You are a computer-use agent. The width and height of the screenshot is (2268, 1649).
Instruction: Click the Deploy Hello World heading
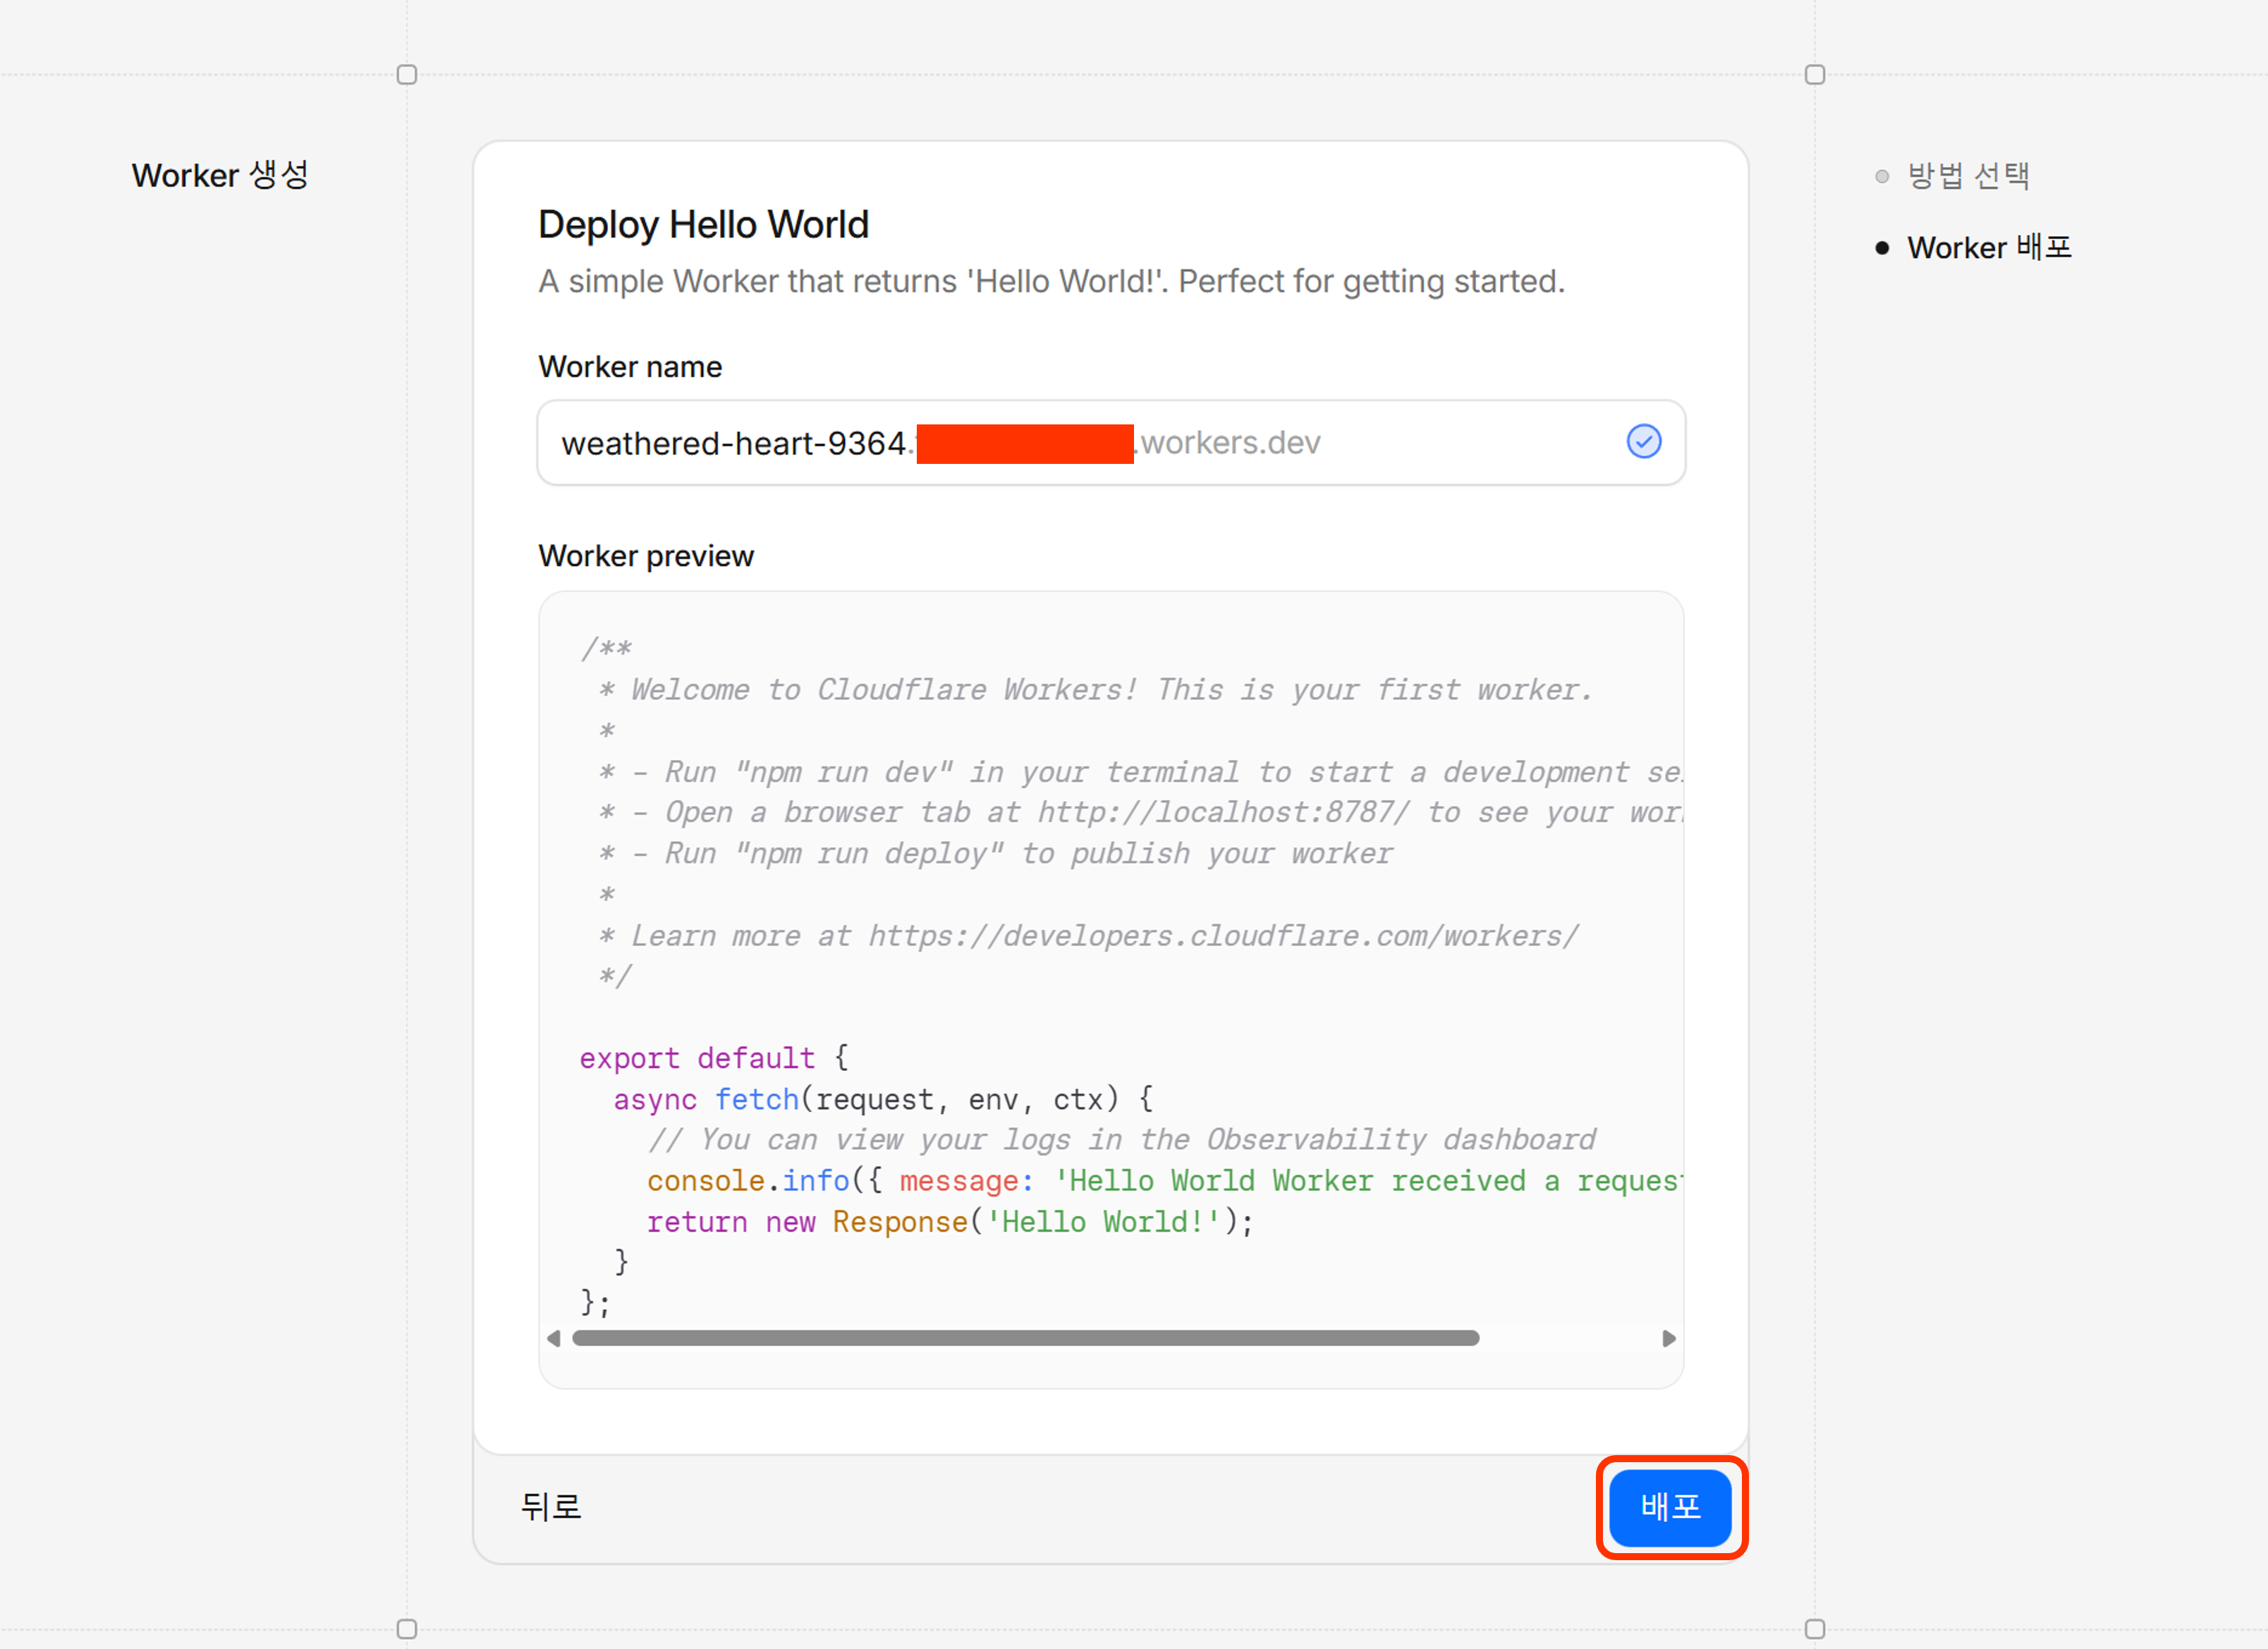[703, 225]
